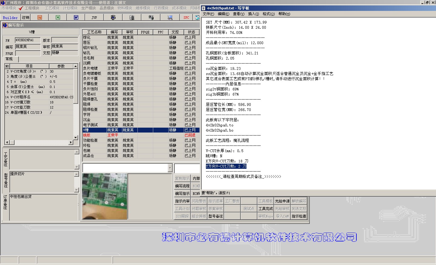Open the 格式(O) menu in WordPad
Viewport: 436px width, 265px height.
point(269,14)
